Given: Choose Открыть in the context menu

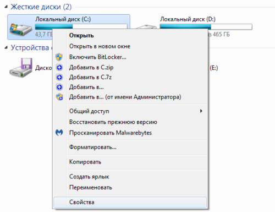Looking at the screenshot, I should 130,35.
